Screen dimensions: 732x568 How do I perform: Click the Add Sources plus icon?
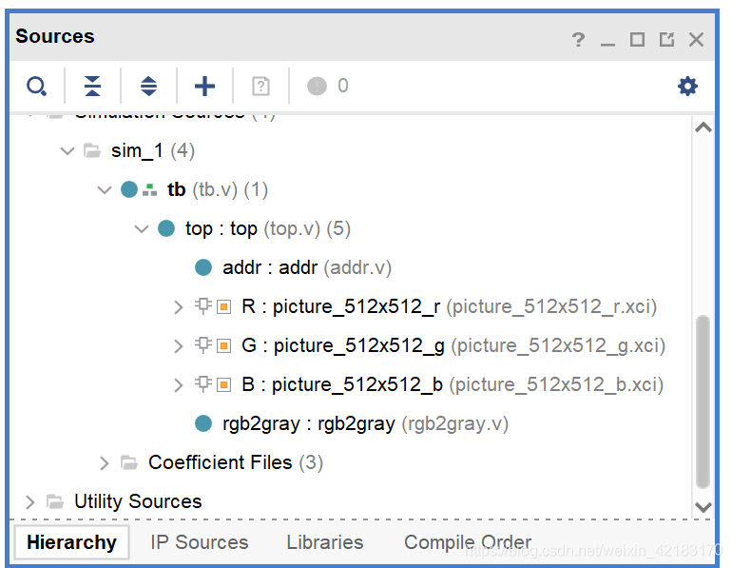(x=204, y=86)
